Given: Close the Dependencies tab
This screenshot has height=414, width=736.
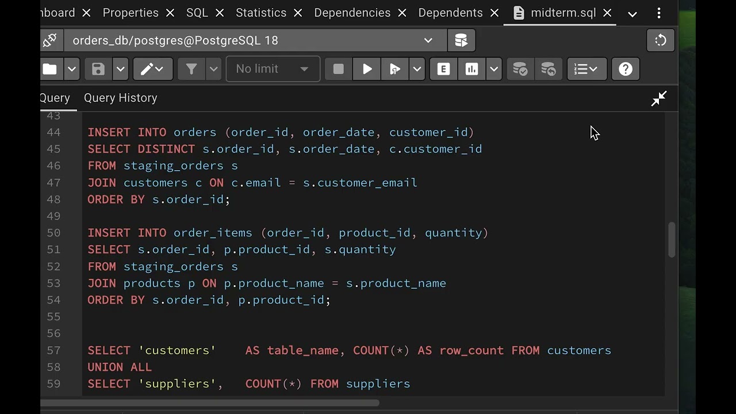Looking at the screenshot, I should pyautogui.click(x=402, y=13).
